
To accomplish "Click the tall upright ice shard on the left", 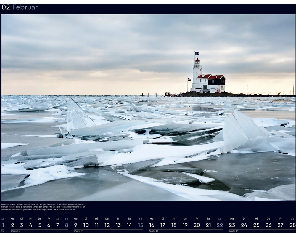I will 78,116.
